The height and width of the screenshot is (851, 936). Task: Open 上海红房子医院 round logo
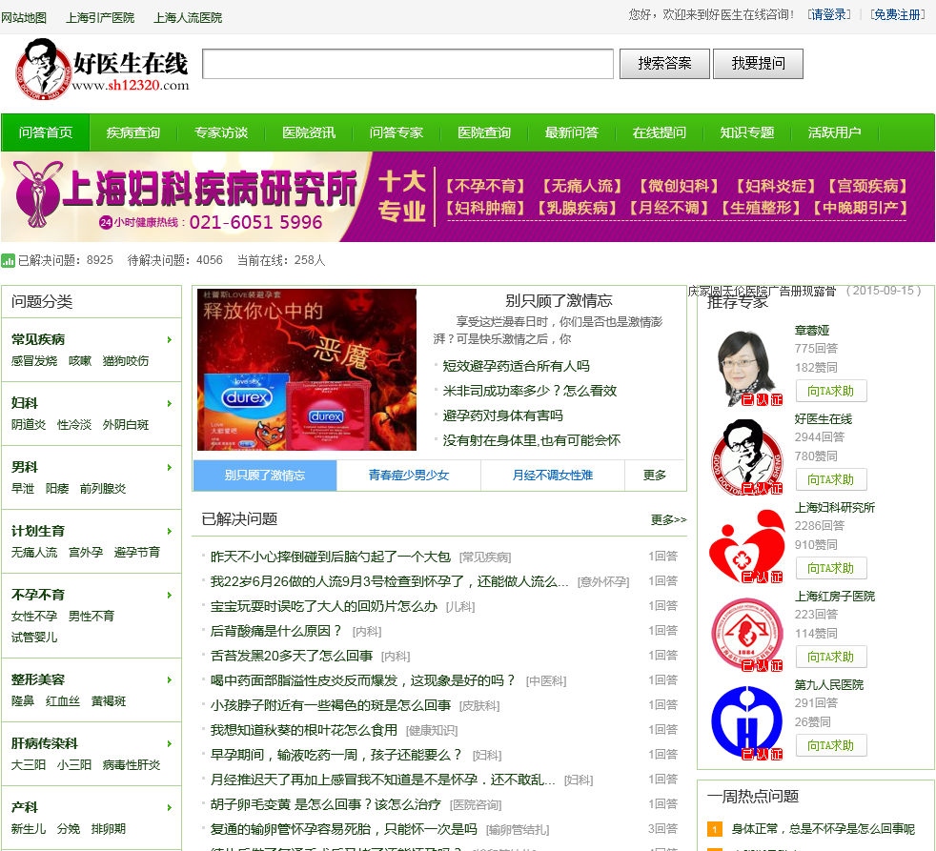coord(746,635)
